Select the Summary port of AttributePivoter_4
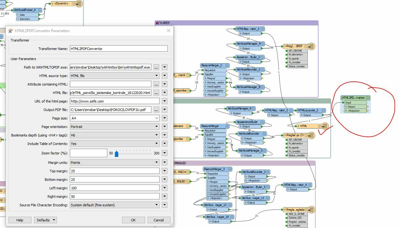This screenshot has height=228, width=399. coord(27,19)
